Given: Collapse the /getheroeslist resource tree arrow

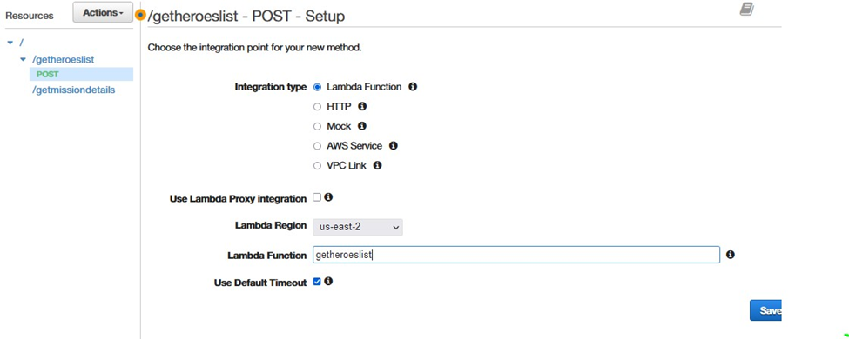Looking at the screenshot, I should 23,59.
